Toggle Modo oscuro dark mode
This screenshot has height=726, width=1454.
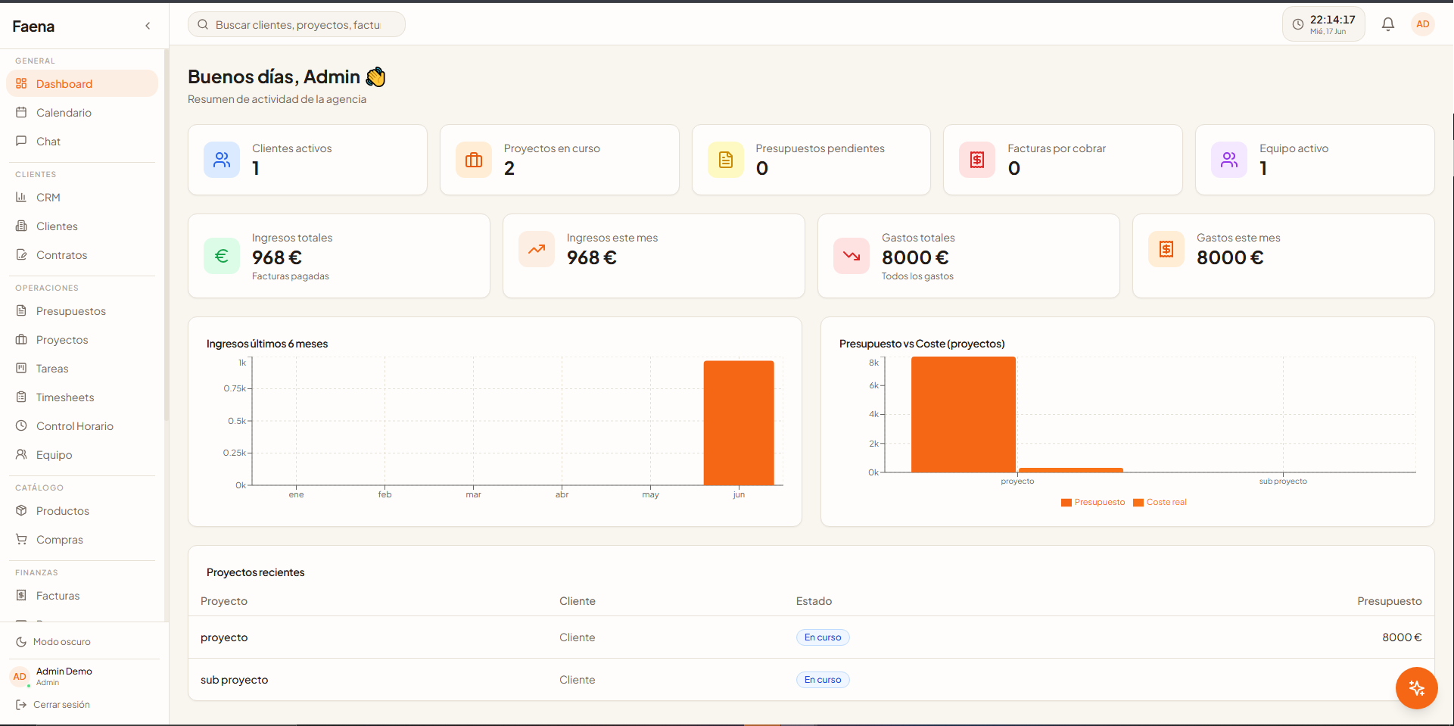53,641
